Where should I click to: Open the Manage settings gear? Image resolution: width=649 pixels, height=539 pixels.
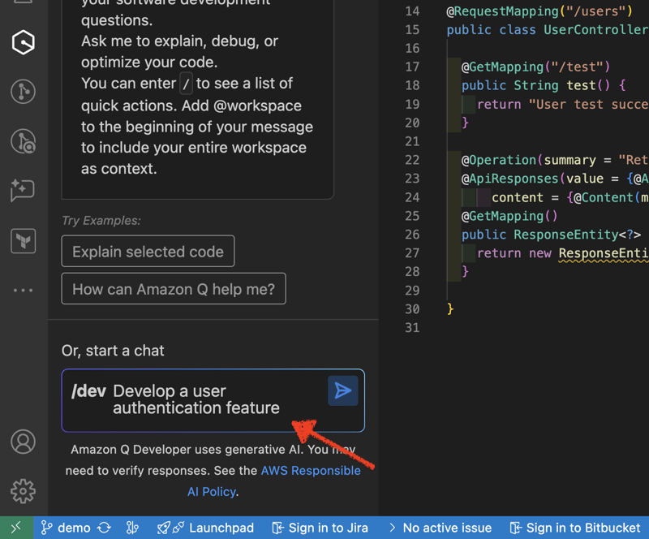pyautogui.click(x=23, y=490)
